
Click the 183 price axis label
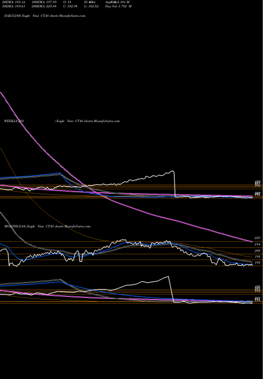(x=257, y=263)
